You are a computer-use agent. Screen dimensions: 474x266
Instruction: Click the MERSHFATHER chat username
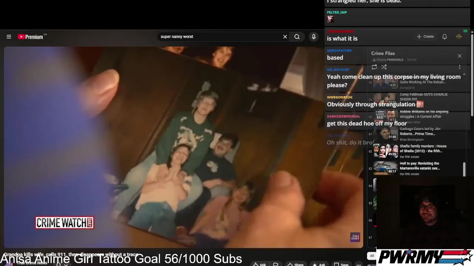339,50
